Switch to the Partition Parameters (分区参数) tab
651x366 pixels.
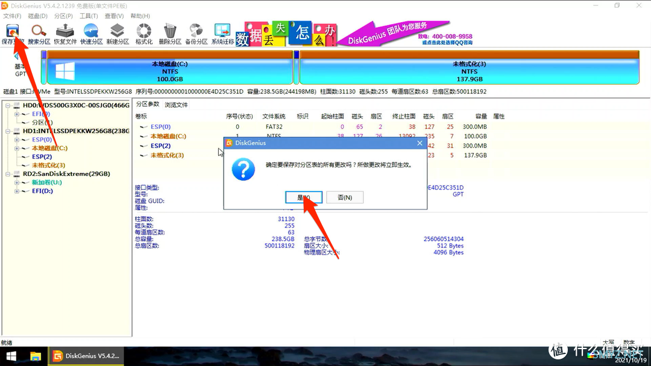(x=148, y=104)
